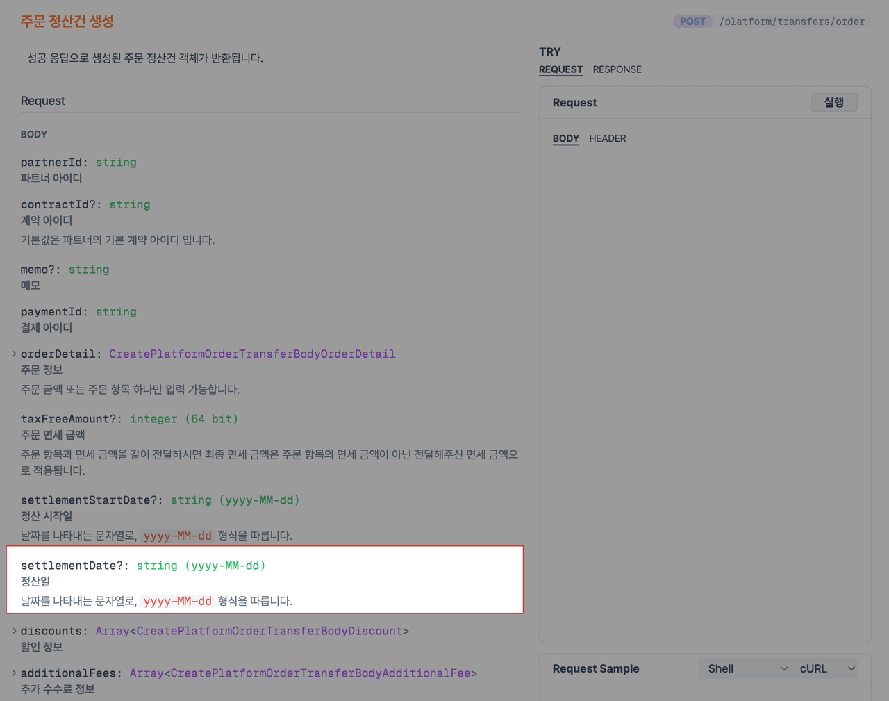The height and width of the screenshot is (701, 889).
Task: Open the cURL client dropdown
Action: (x=826, y=668)
